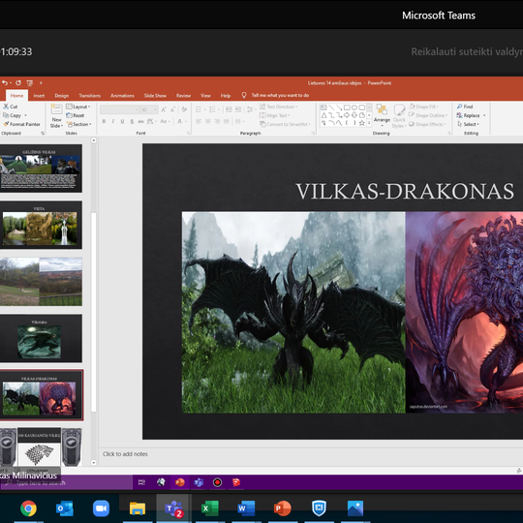Click Find in the Editing group
This screenshot has height=523, width=523.
[465, 107]
